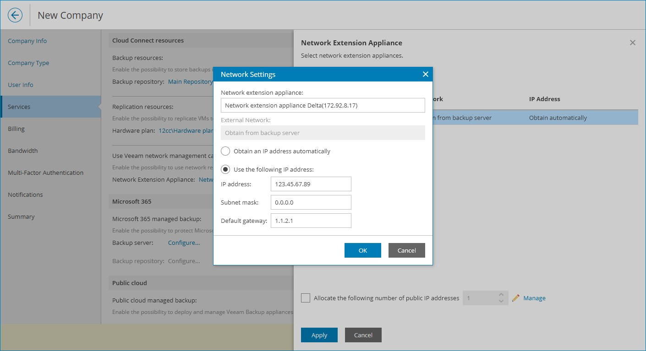646x351 pixels.
Task: Open the Company Type step
Action: coord(28,63)
